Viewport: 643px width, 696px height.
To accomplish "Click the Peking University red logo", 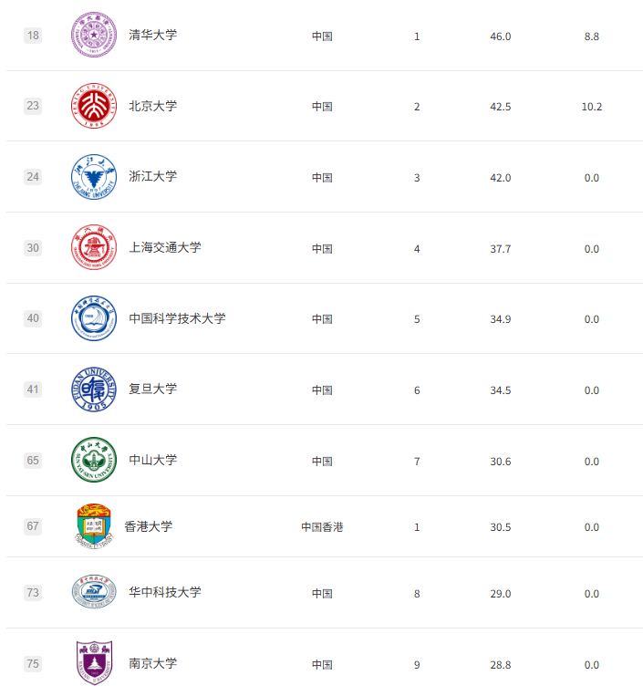I will point(94,106).
